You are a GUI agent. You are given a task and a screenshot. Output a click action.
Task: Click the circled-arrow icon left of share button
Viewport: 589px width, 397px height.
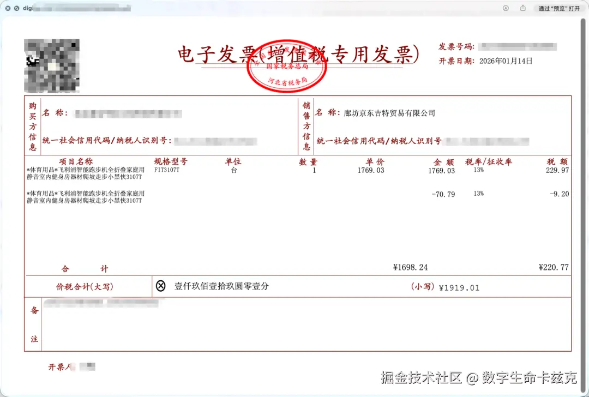[x=506, y=8]
